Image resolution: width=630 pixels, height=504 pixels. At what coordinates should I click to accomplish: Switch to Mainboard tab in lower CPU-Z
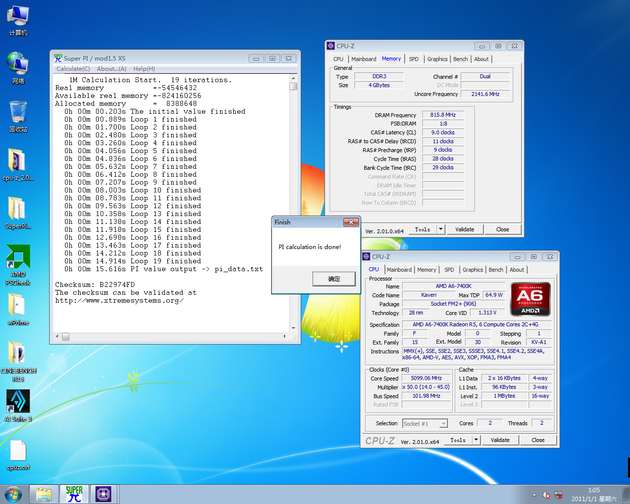(399, 270)
